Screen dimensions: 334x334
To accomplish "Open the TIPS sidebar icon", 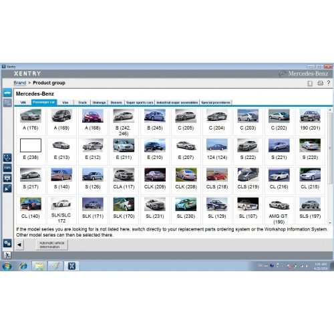I will click(x=7, y=168).
